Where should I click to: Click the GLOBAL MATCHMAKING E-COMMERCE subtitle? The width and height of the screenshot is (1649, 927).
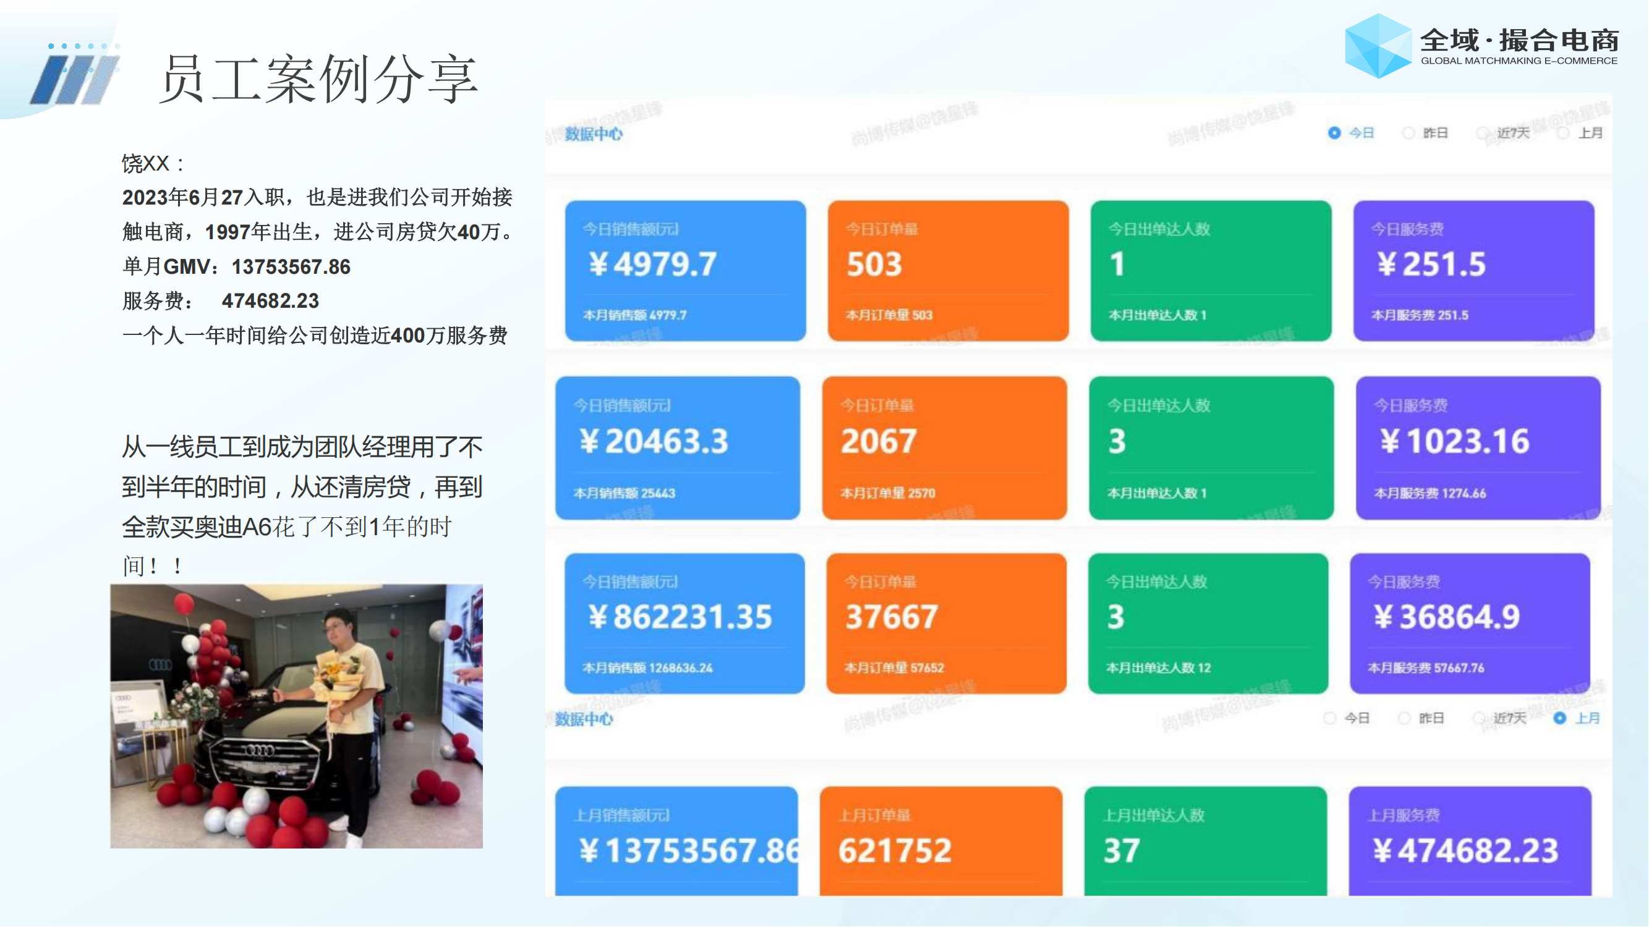pos(1519,61)
